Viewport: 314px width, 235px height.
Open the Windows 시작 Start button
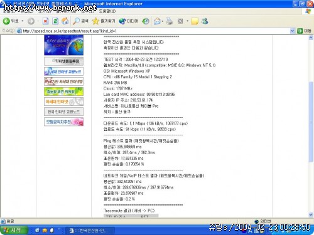(14, 230)
